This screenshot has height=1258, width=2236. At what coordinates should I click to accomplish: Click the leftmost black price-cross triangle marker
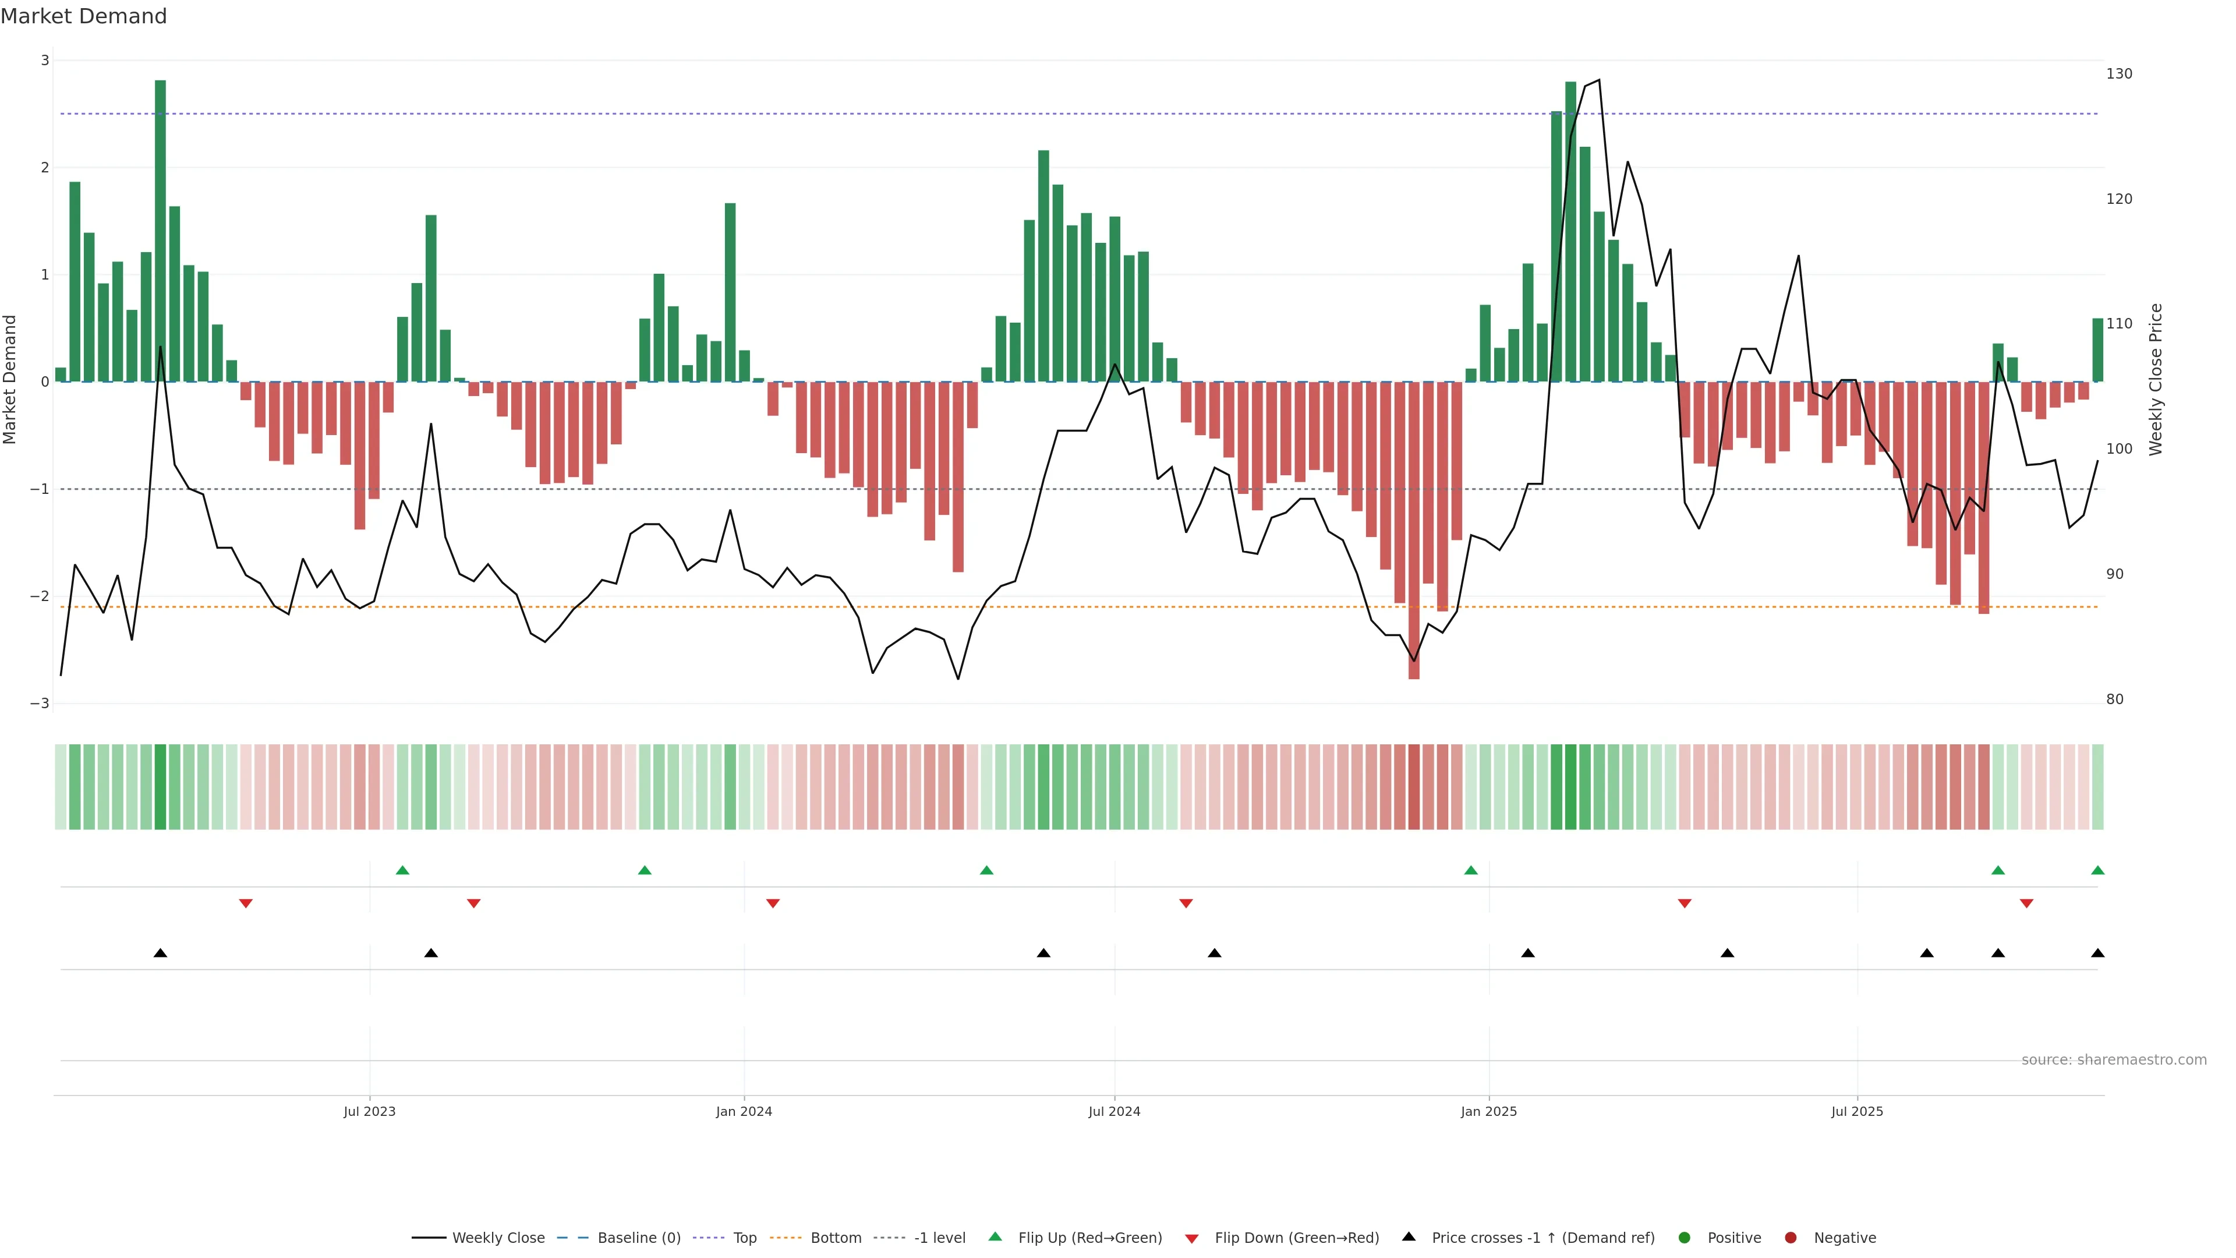pos(161,953)
